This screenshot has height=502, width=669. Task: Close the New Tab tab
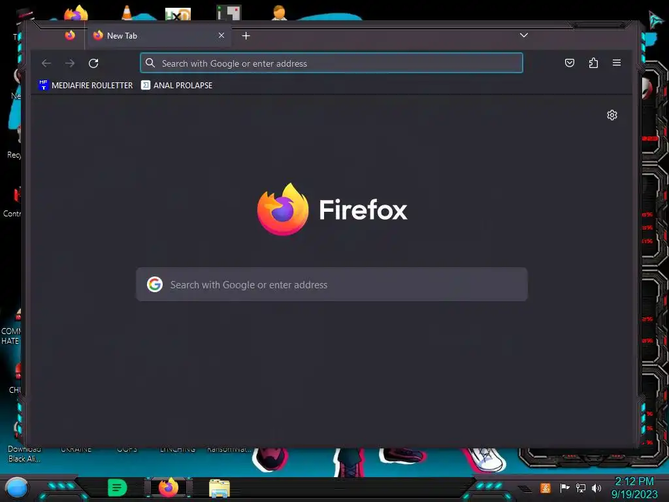[221, 35]
